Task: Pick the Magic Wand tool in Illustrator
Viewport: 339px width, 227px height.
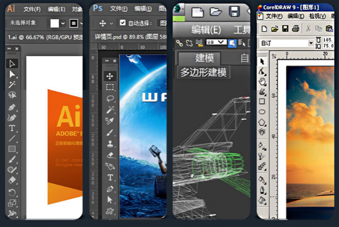Action: pyautogui.click(x=12, y=85)
